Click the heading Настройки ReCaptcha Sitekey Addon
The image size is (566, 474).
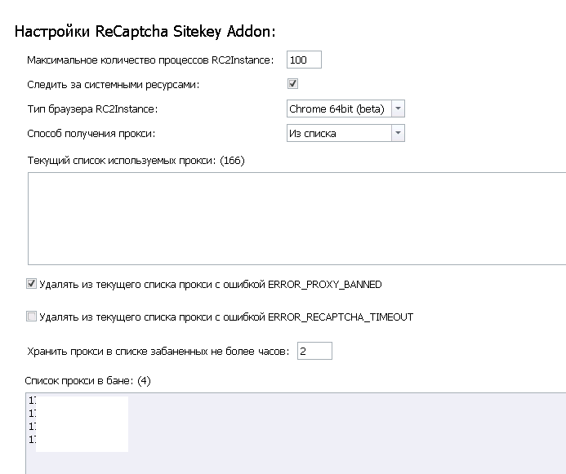tap(145, 32)
